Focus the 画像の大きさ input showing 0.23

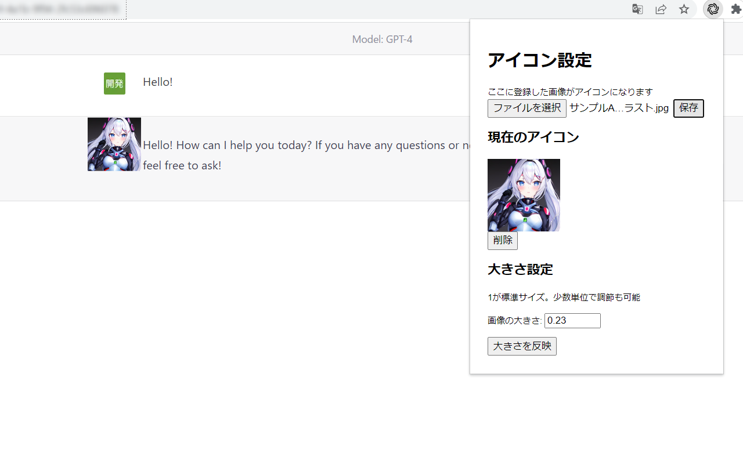pyautogui.click(x=572, y=321)
